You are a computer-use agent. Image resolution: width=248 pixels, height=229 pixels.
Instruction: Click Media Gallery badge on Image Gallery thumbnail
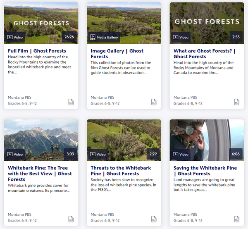(104, 37)
